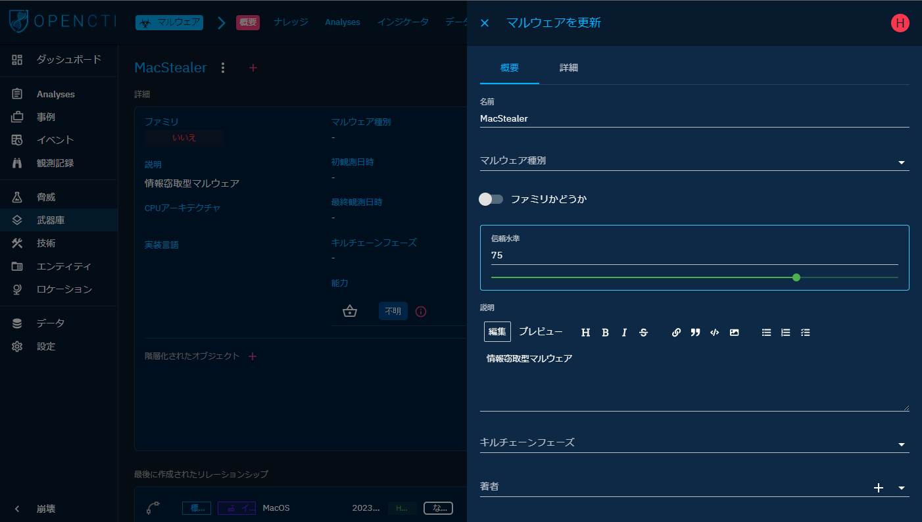Open Analyses in the sidebar
This screenshot has width=922, height=522.
pyautogui.click(x=59, y=94)
